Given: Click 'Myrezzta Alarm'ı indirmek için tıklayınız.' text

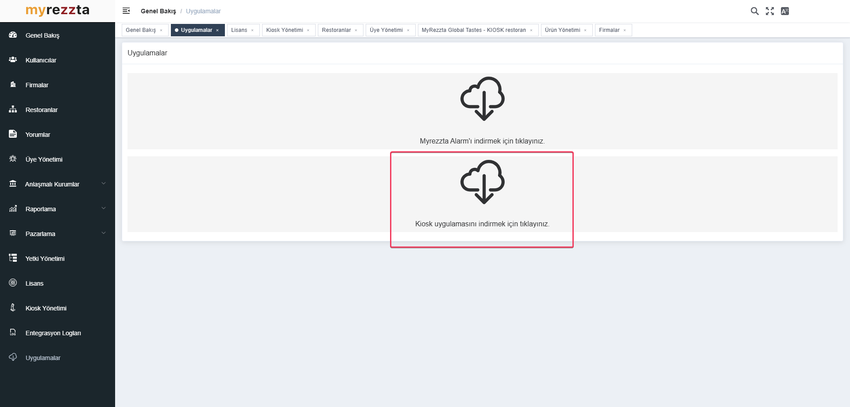Looking at the screenshot, I should click(482, 141).
